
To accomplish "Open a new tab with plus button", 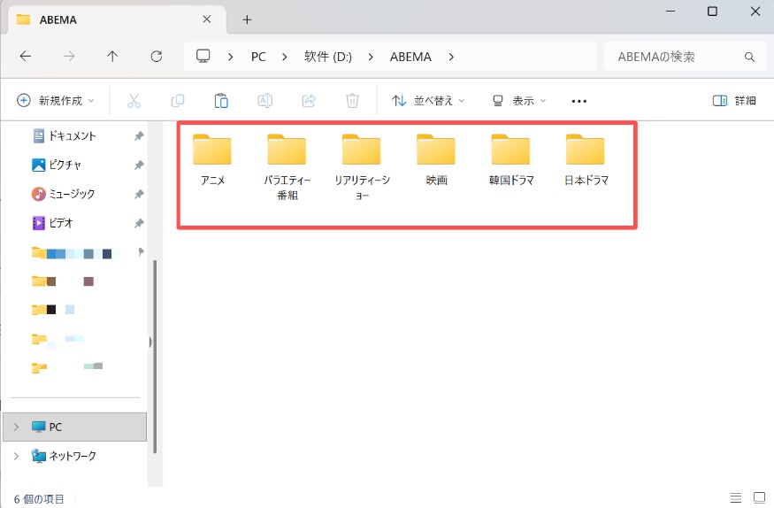I will (247, 19).
